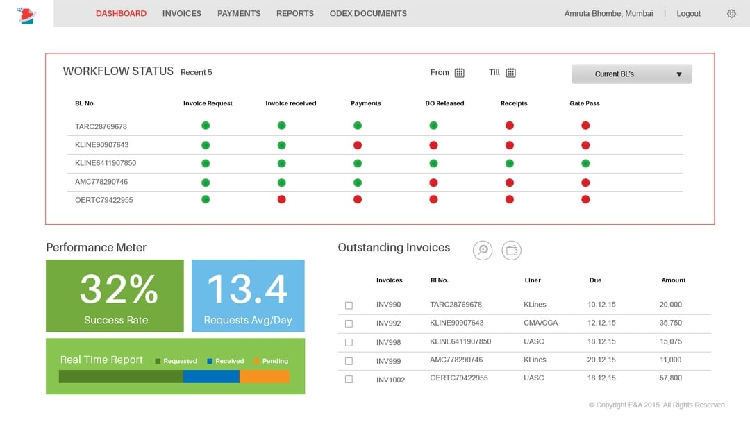
Task: Select the checkbox for invoice INV990
Action: 349,305
